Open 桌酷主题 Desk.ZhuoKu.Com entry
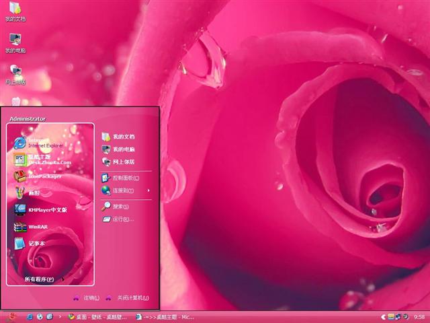Viewport: 430px width, 323px height. tap(42, 159)
